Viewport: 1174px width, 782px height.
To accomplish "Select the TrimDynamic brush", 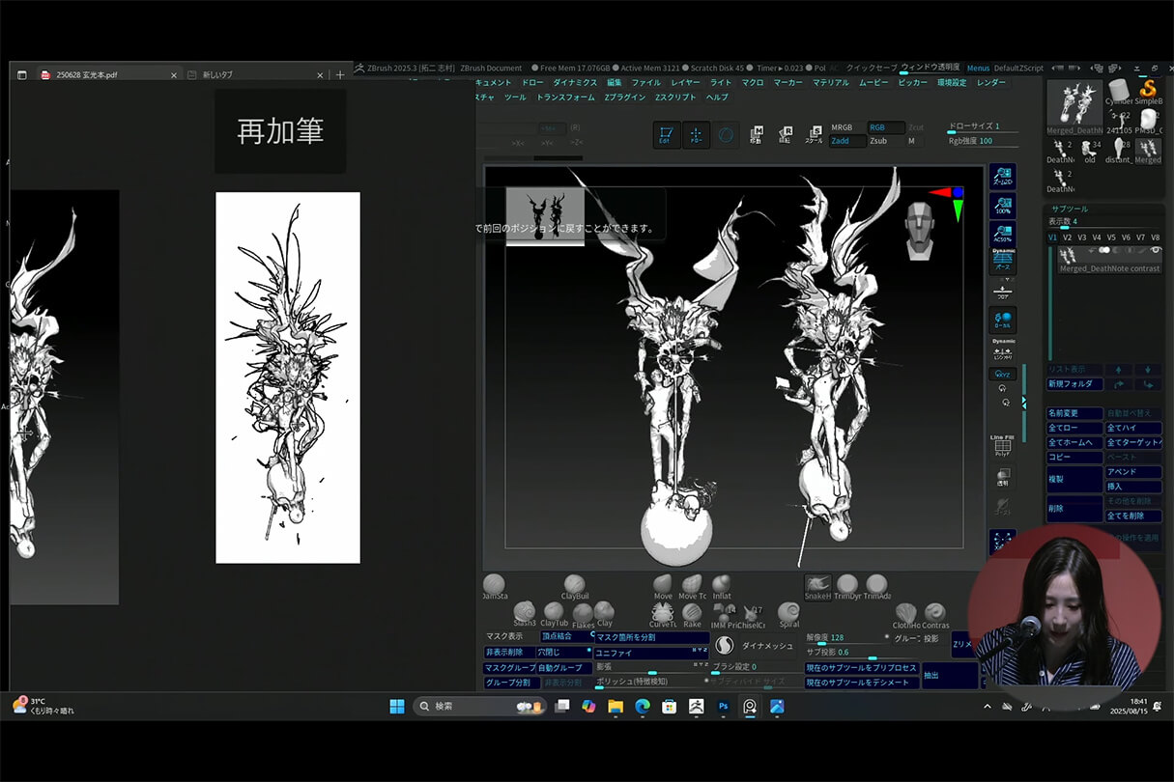I will point(848,584).
